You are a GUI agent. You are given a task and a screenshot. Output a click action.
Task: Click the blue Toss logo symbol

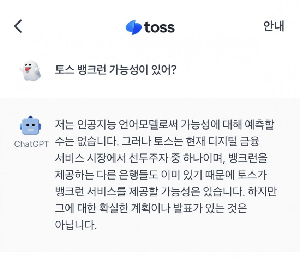133,27
